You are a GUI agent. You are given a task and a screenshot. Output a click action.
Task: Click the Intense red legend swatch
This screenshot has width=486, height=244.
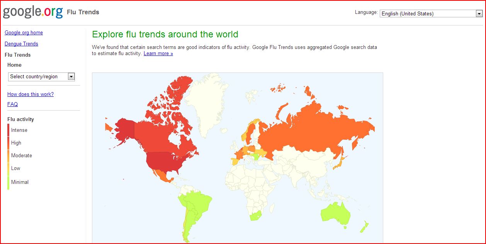8,130
